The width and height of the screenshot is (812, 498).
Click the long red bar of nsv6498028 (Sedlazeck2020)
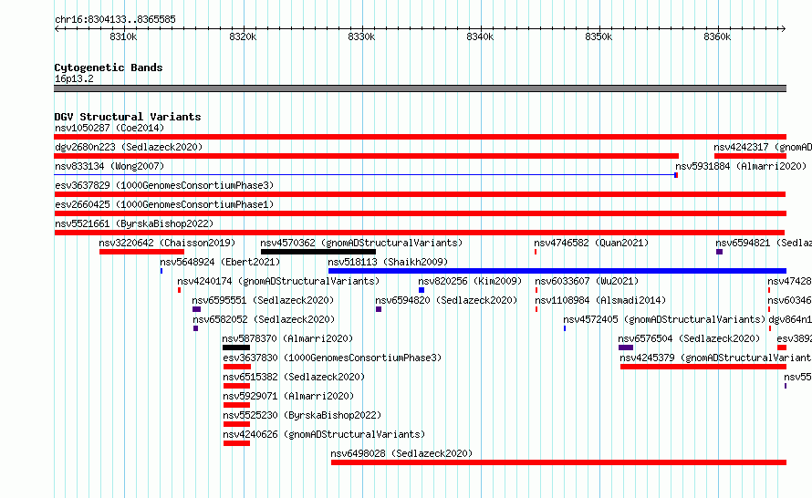tap(558, 462)
